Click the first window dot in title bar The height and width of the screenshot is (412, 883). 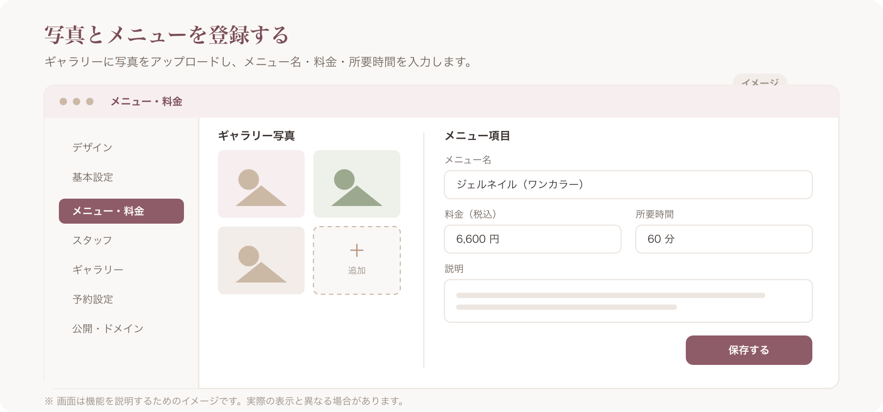point(63,102)
